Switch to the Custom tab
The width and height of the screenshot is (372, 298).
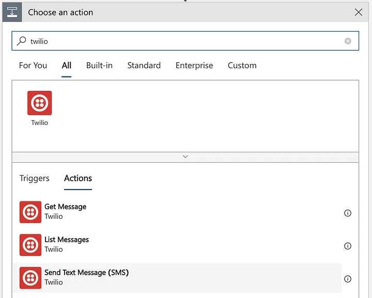click(242, 66)
